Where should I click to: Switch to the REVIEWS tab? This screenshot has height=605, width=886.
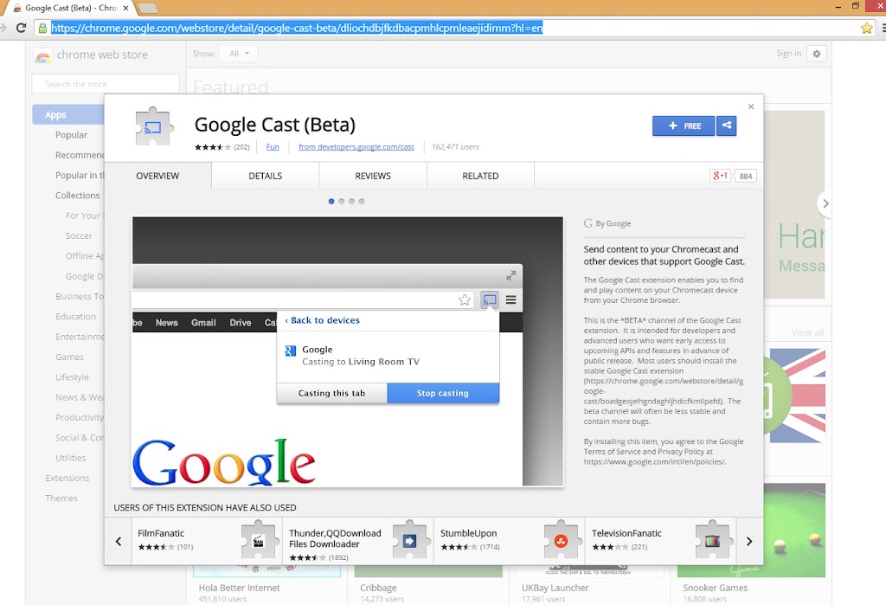373,176
